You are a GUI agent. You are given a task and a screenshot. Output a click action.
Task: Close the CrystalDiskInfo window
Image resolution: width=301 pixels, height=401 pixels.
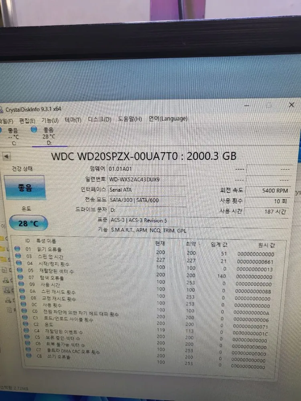pyautogui.click(x=291, y=105)
